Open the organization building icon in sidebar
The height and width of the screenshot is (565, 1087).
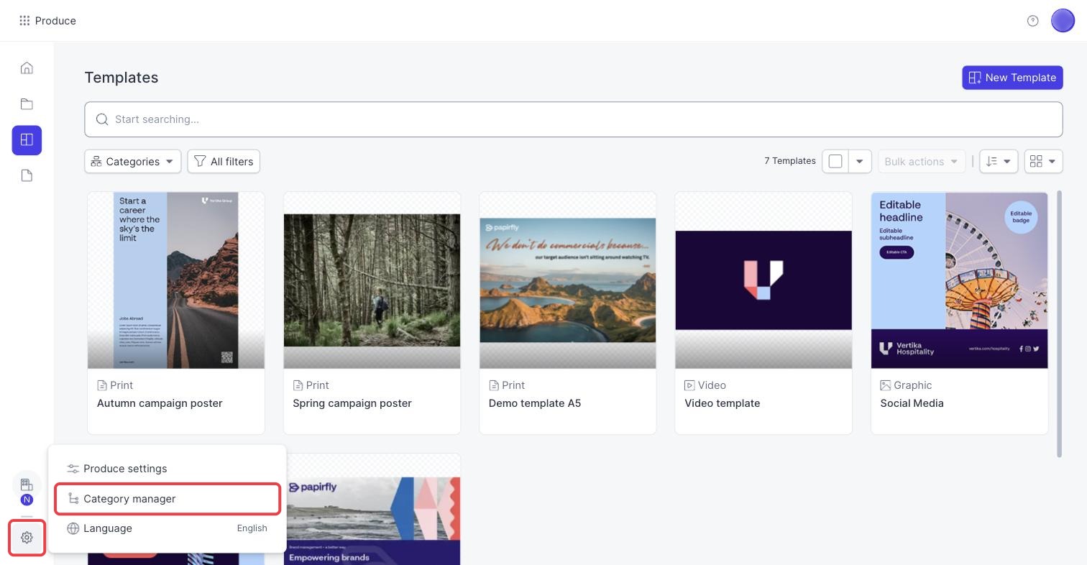(x=27, y=484)
